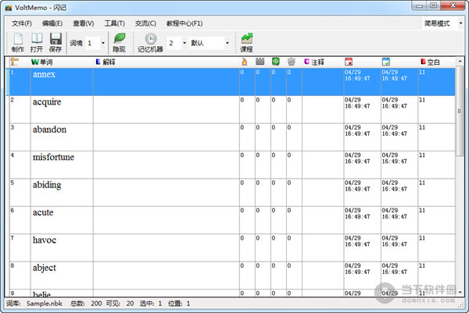Click the castle column header icon

coord(260,62)
